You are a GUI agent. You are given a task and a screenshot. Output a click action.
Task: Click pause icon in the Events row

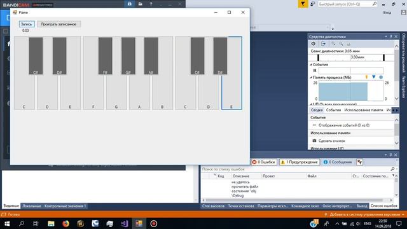click(x=315, y=71)
